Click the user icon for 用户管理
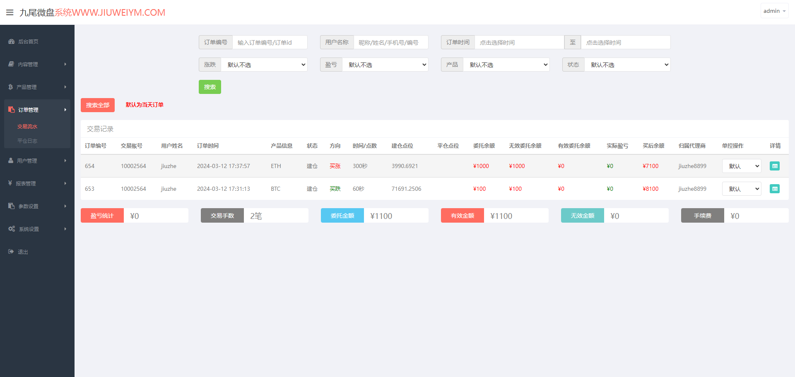The image size is (795, 377). (11, 161)
